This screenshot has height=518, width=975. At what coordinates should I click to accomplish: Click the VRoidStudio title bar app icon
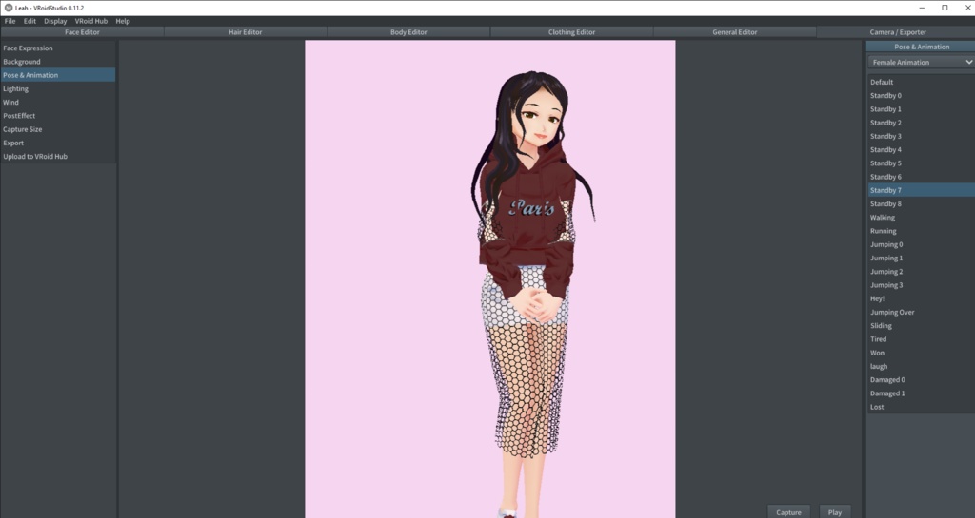tap(8, 8)
